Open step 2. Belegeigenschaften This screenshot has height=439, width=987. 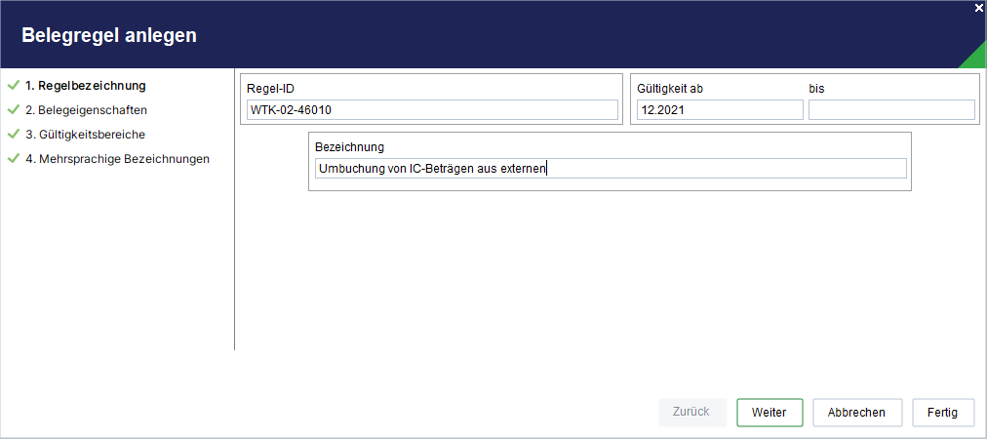(86, 109)
